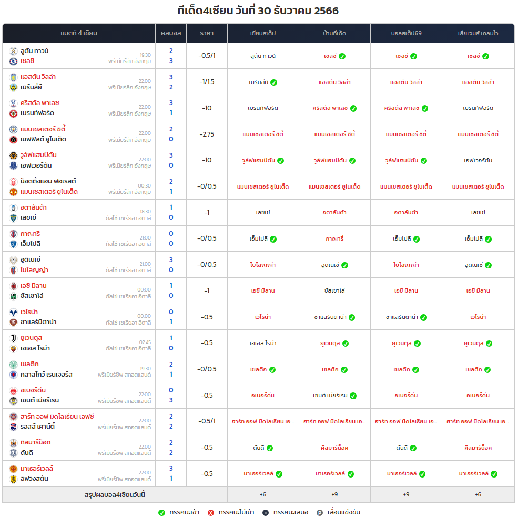Screen dimensions: 518x519
Task: Open the เชฟฟิลด์ ยูไนเต็ด team name link
Action: 44,139
